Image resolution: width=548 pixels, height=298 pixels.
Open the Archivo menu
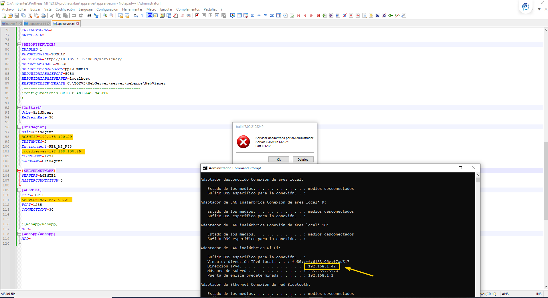pyautogui.click(x=8, y=9)
